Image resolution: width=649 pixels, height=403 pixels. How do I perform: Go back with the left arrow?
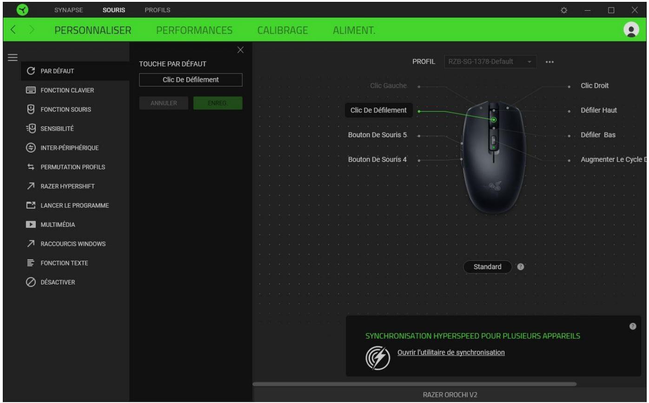(x=13, y=30)
